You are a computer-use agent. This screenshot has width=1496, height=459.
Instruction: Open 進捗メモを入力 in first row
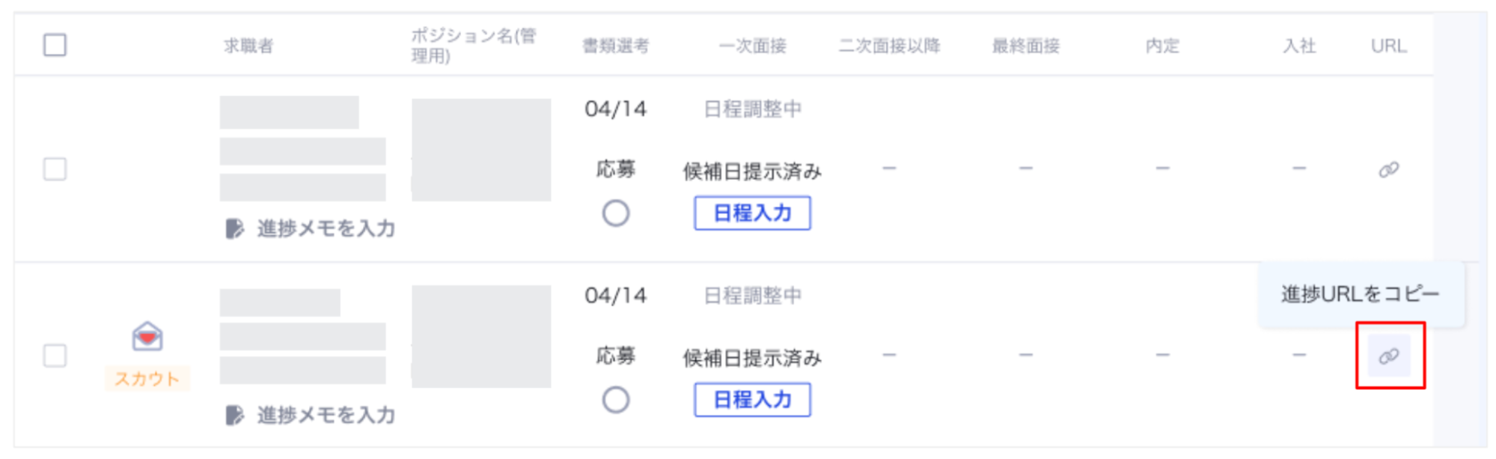point(326,228)
